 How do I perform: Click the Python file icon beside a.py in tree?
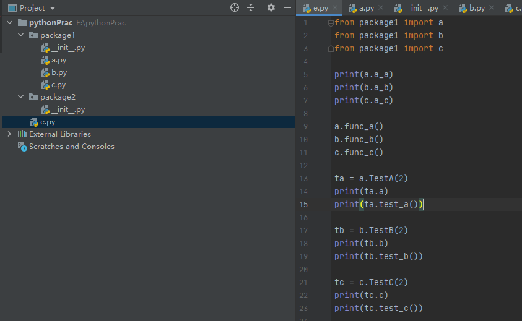pyautogui.click(x=45, y=61)
